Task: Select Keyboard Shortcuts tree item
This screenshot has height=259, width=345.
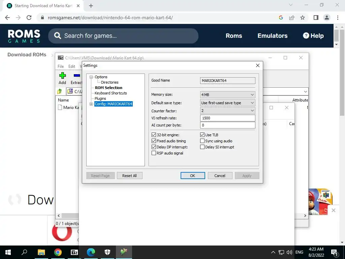Action: click(x=111, y=93)
